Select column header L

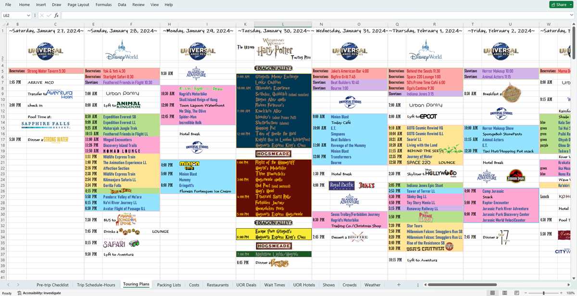[283, 24]
